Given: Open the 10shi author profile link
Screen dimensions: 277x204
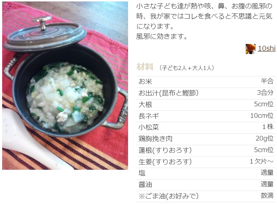Looking at the screenshot, I should click(267, 49).
